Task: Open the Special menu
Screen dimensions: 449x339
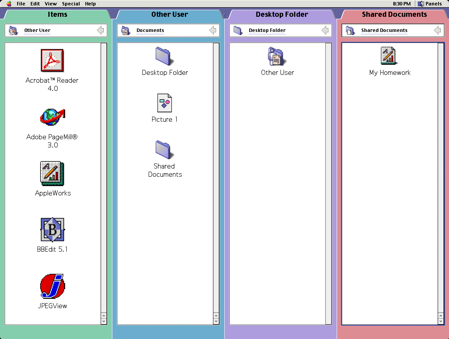Action: coord(71,4)
